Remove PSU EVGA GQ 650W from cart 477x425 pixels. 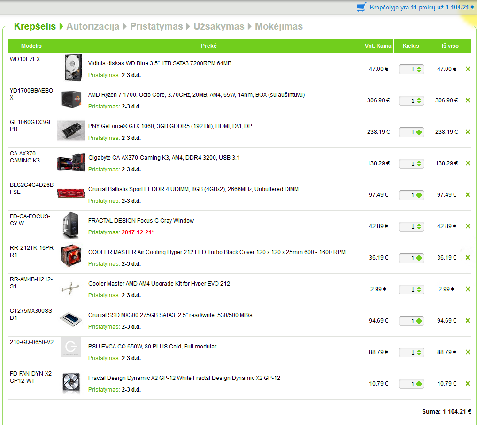pos(468,352)
